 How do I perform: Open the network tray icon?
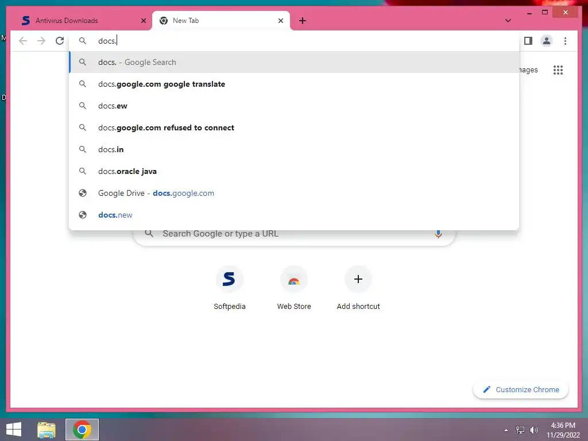click(520, 430)
